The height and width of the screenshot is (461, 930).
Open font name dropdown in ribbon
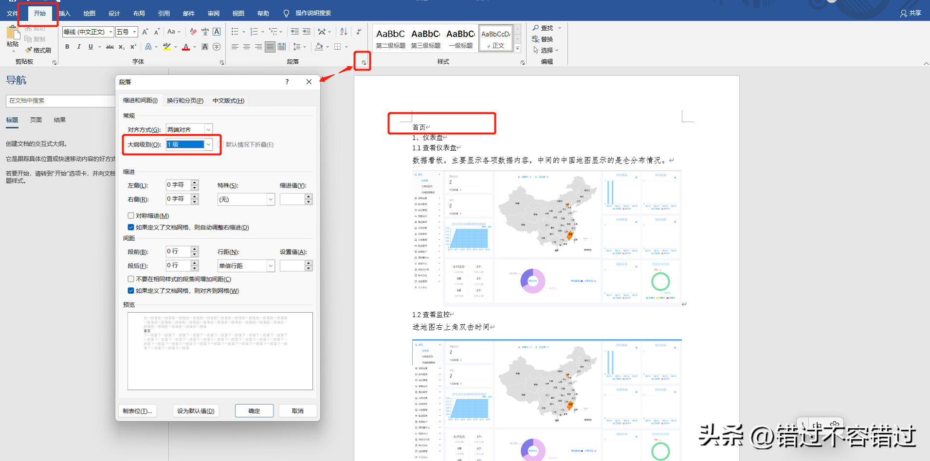coord(111,32)
